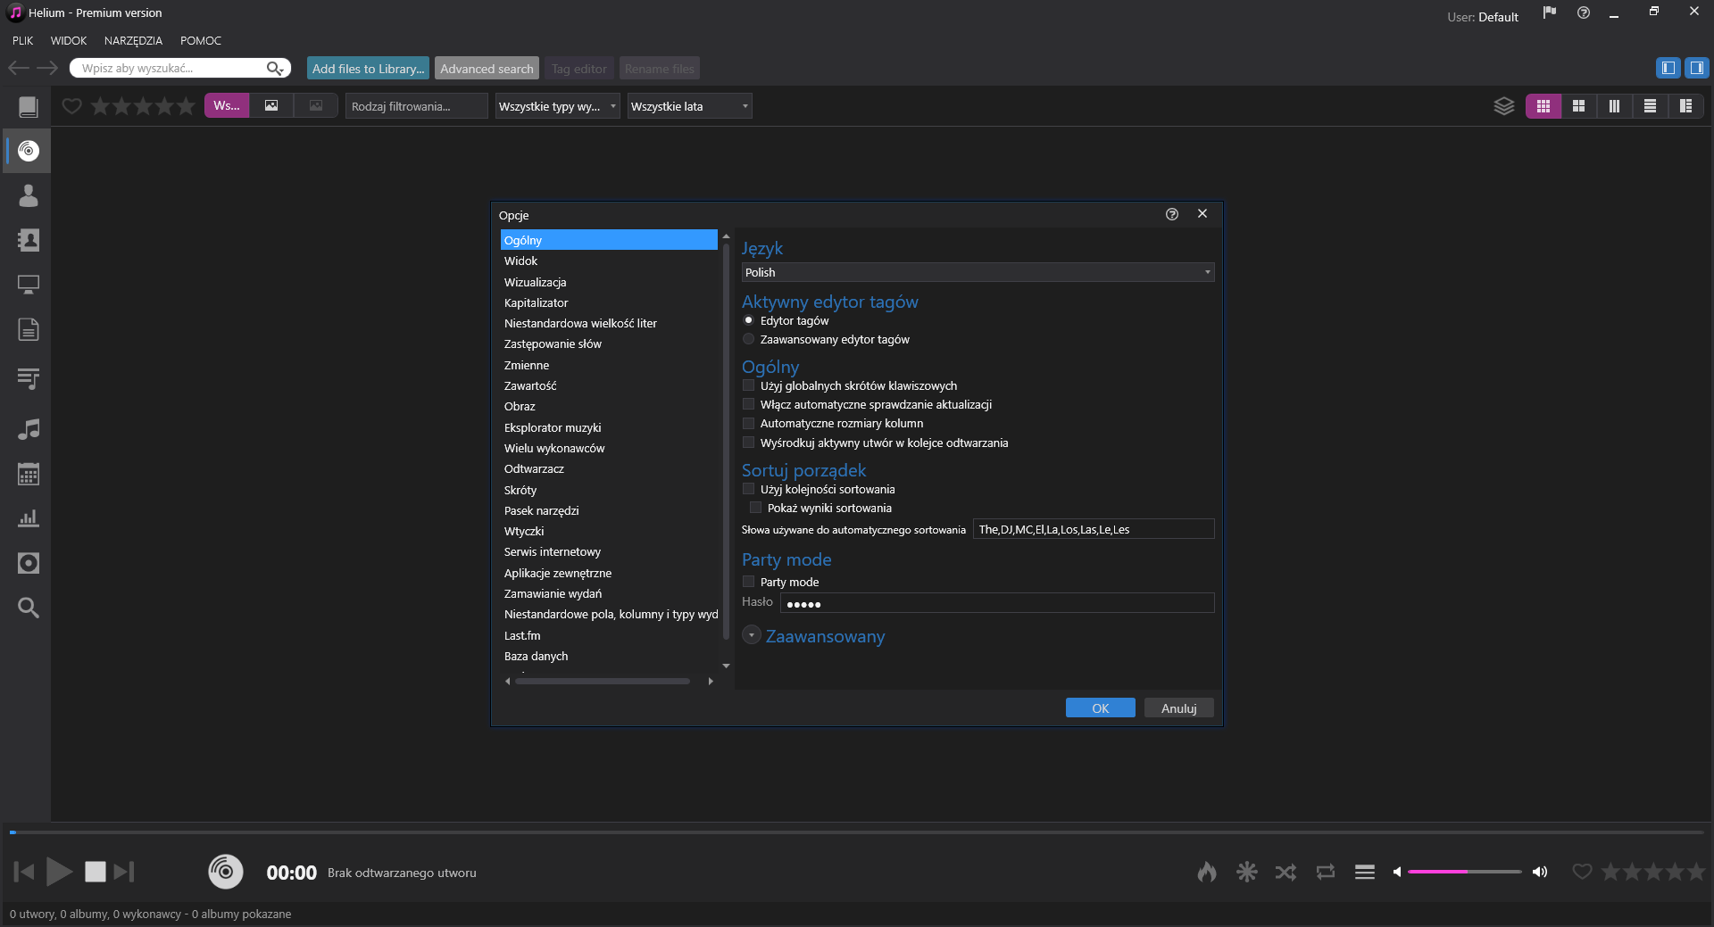Open the Artists view in the sidebar
Screen dimensions: 1714x927
29,195
